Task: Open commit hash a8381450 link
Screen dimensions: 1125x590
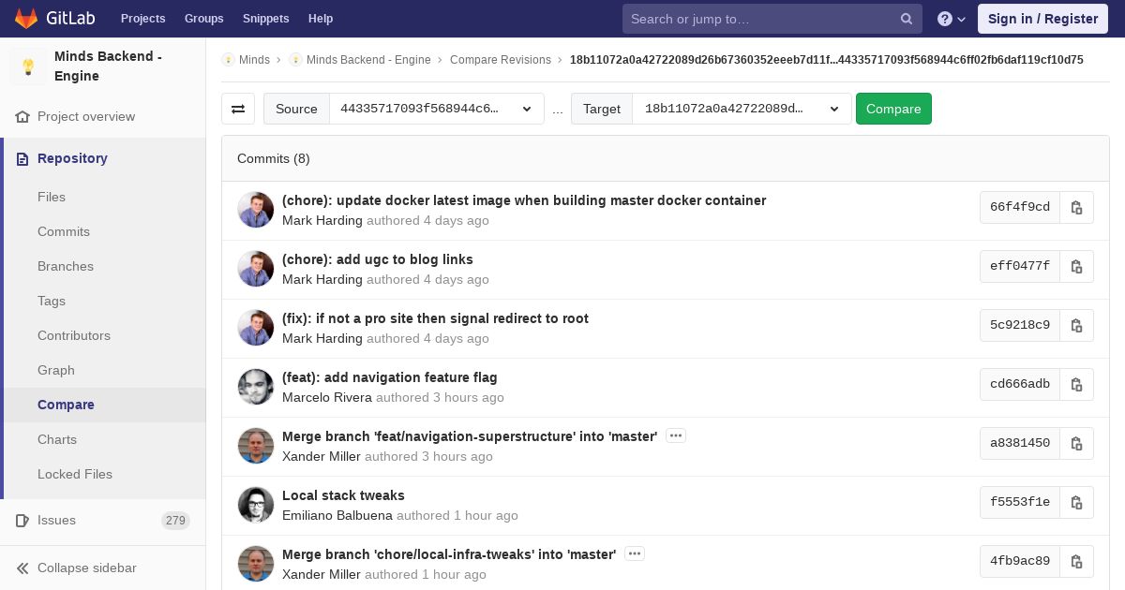Action: pyautogui.click(x=1020, y=443)
